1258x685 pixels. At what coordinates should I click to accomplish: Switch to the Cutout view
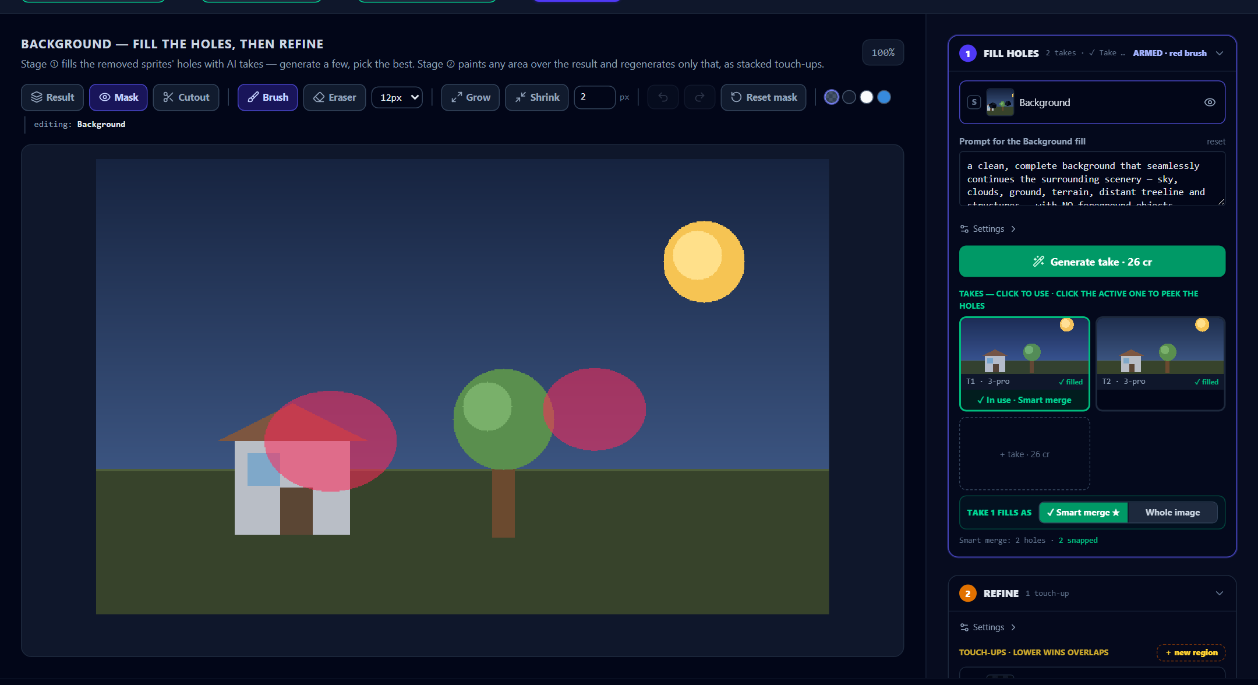click(x=186, y=97)
